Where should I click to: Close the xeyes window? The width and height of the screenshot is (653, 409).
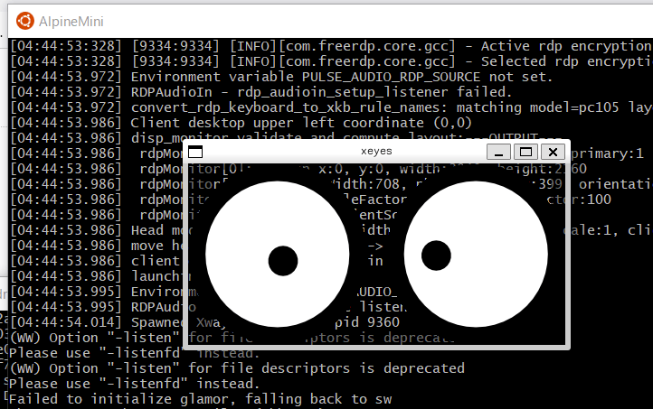[553, 152]
